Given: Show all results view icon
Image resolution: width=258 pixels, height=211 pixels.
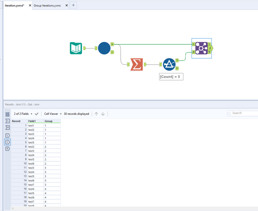Looking at the screenshot, I should click(7, 114).
